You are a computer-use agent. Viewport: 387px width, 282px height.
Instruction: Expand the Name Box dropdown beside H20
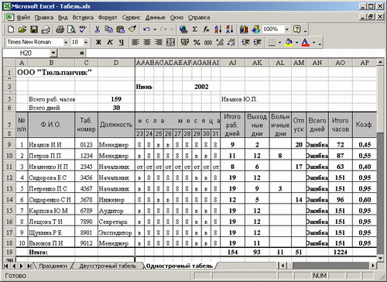(x=53, y=53)
